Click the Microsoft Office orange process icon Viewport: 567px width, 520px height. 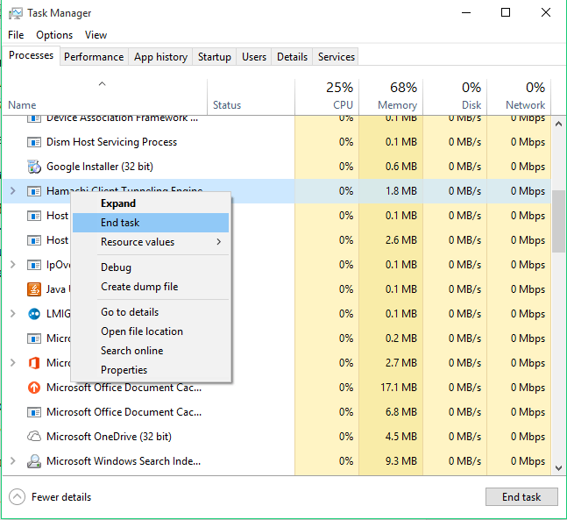34,363
